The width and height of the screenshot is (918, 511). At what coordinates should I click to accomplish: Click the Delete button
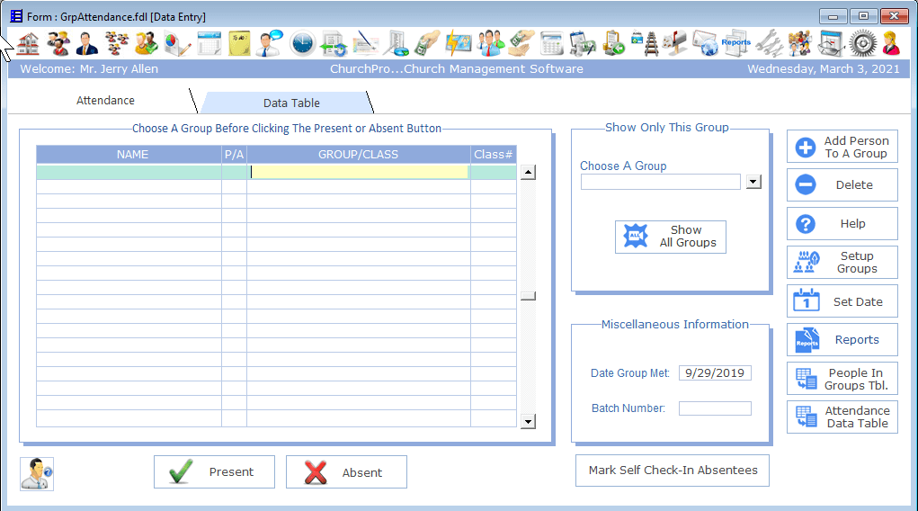[842, 184]
